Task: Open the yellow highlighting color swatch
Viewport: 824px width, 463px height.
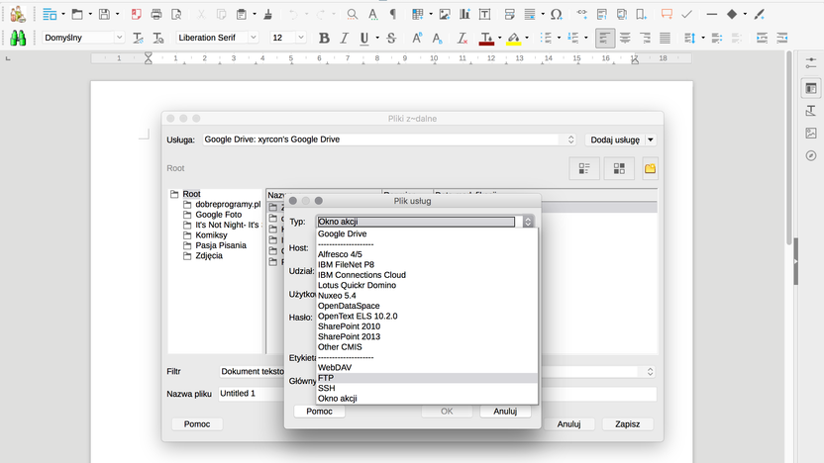Action: [x=513, y=38]
